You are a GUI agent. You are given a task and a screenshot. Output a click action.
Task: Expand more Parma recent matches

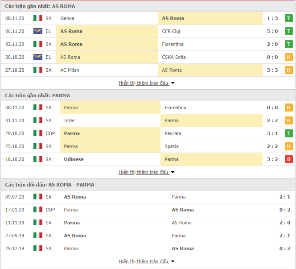[x=147, y=172]
